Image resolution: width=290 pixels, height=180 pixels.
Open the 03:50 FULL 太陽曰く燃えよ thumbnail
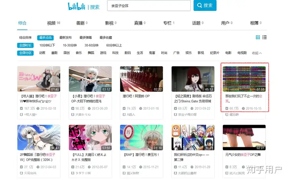[90, 138]
